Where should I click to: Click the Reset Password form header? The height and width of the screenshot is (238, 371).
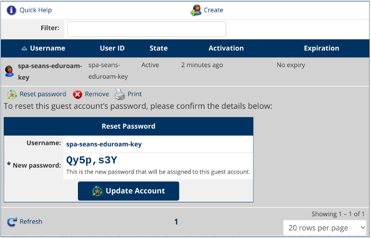pos(128,126)
